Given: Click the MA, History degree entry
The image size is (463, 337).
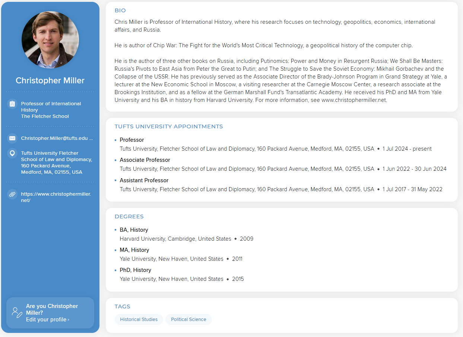Looking at the screenshot, I should click(134, 250).
